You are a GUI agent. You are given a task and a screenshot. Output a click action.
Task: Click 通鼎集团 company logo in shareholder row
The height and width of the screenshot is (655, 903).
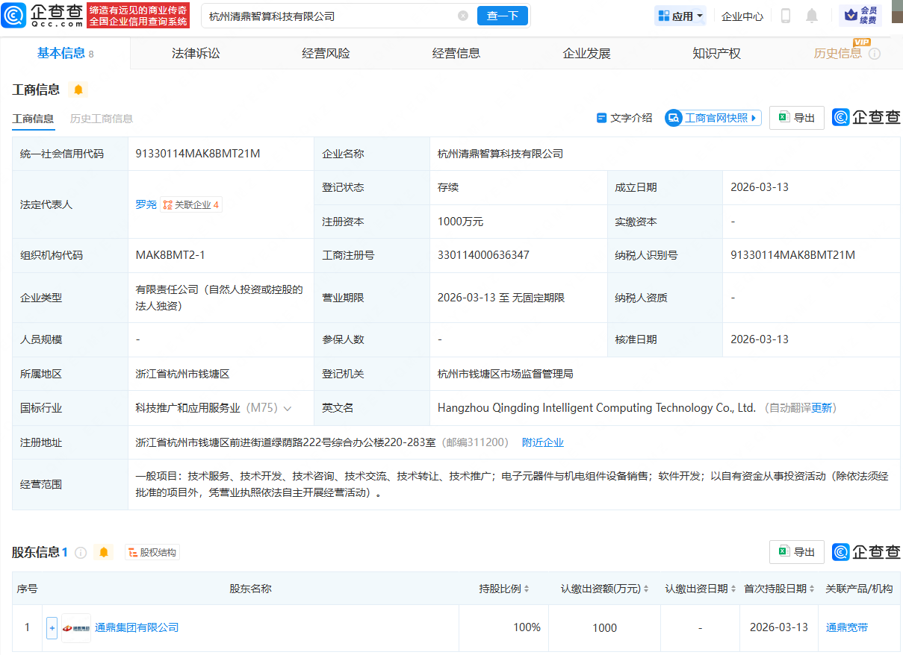pos(75,627)
